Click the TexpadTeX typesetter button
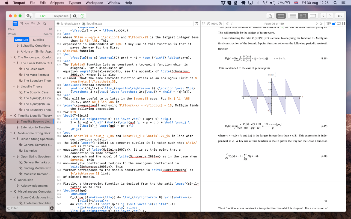351x219 pixels. coord(61,16)
